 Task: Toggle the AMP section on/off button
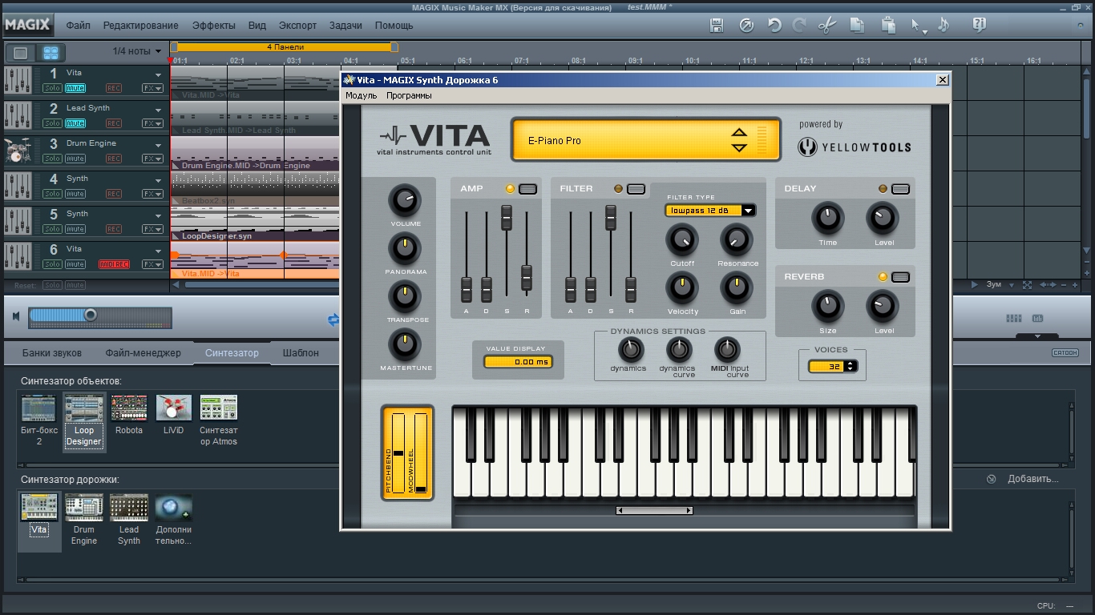527,189
